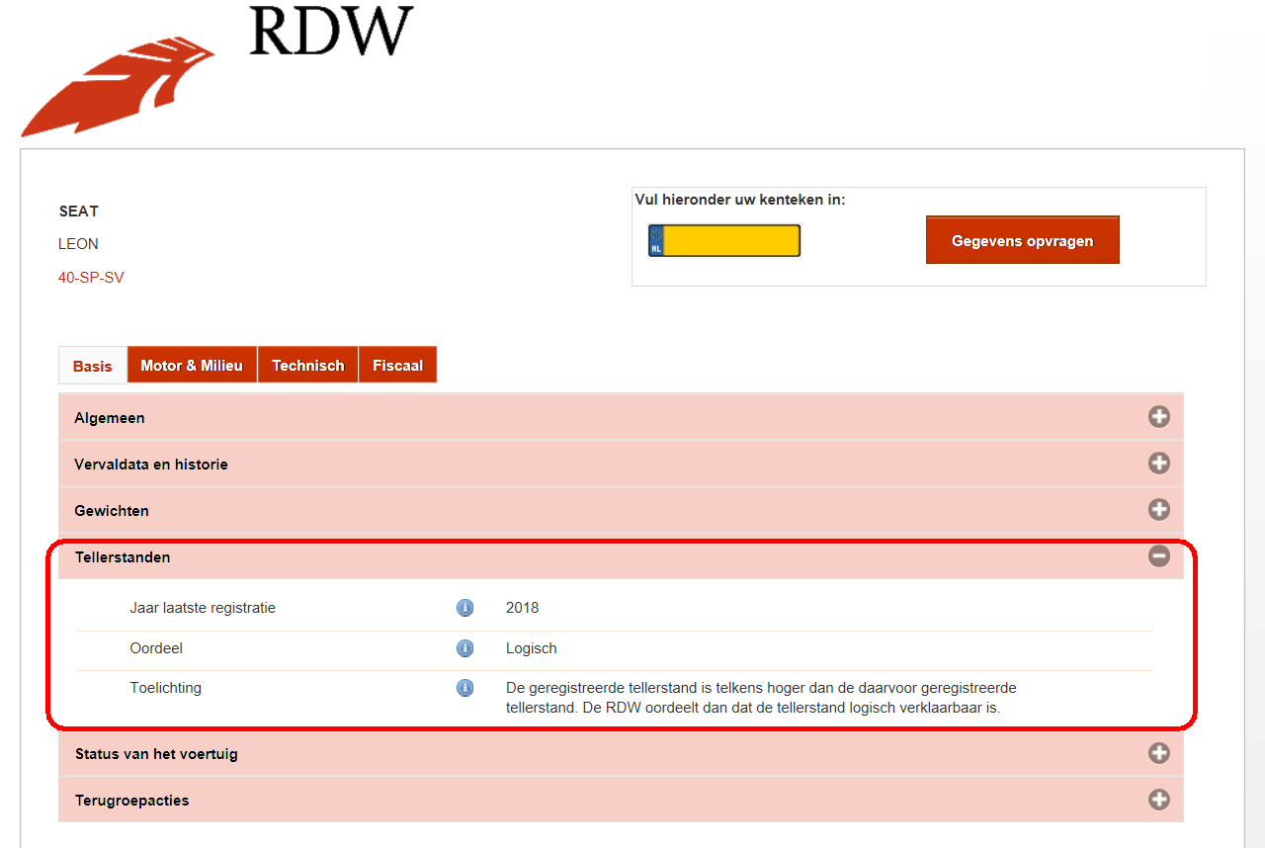This screenshot has width=1265, height=848.
Task: Click the Terugroepacties section title
Action: pyautogui.click(x=131, y=801)
